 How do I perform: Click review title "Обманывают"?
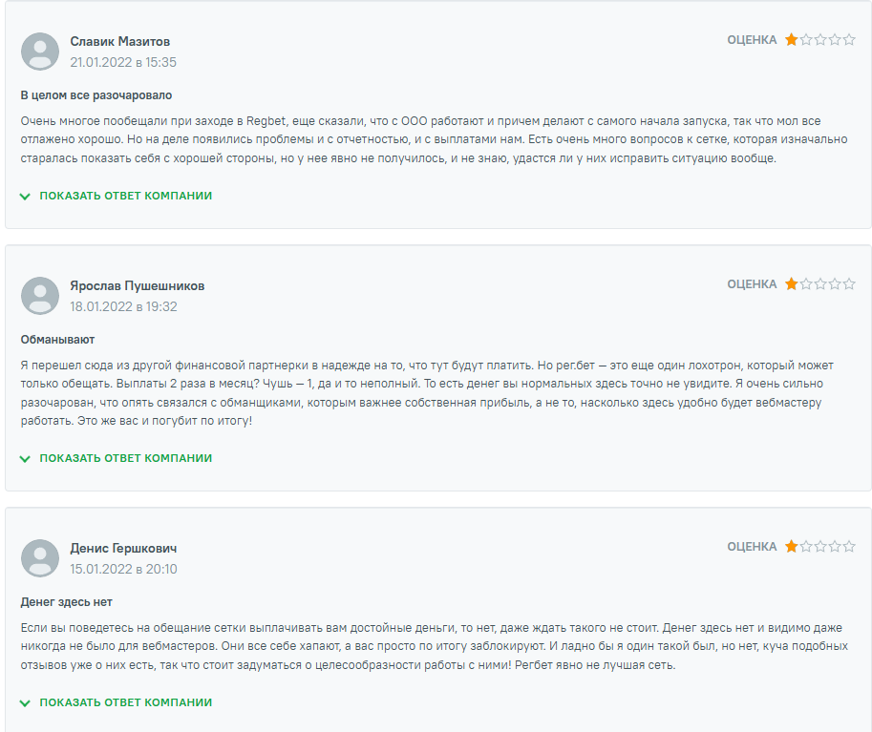57,340
